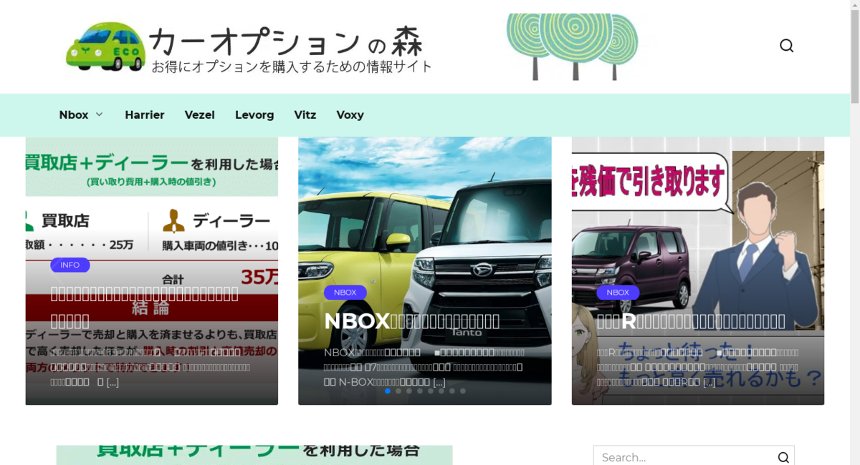
Task: Open the search via the top-right magnifier icon
Action: 786,45
